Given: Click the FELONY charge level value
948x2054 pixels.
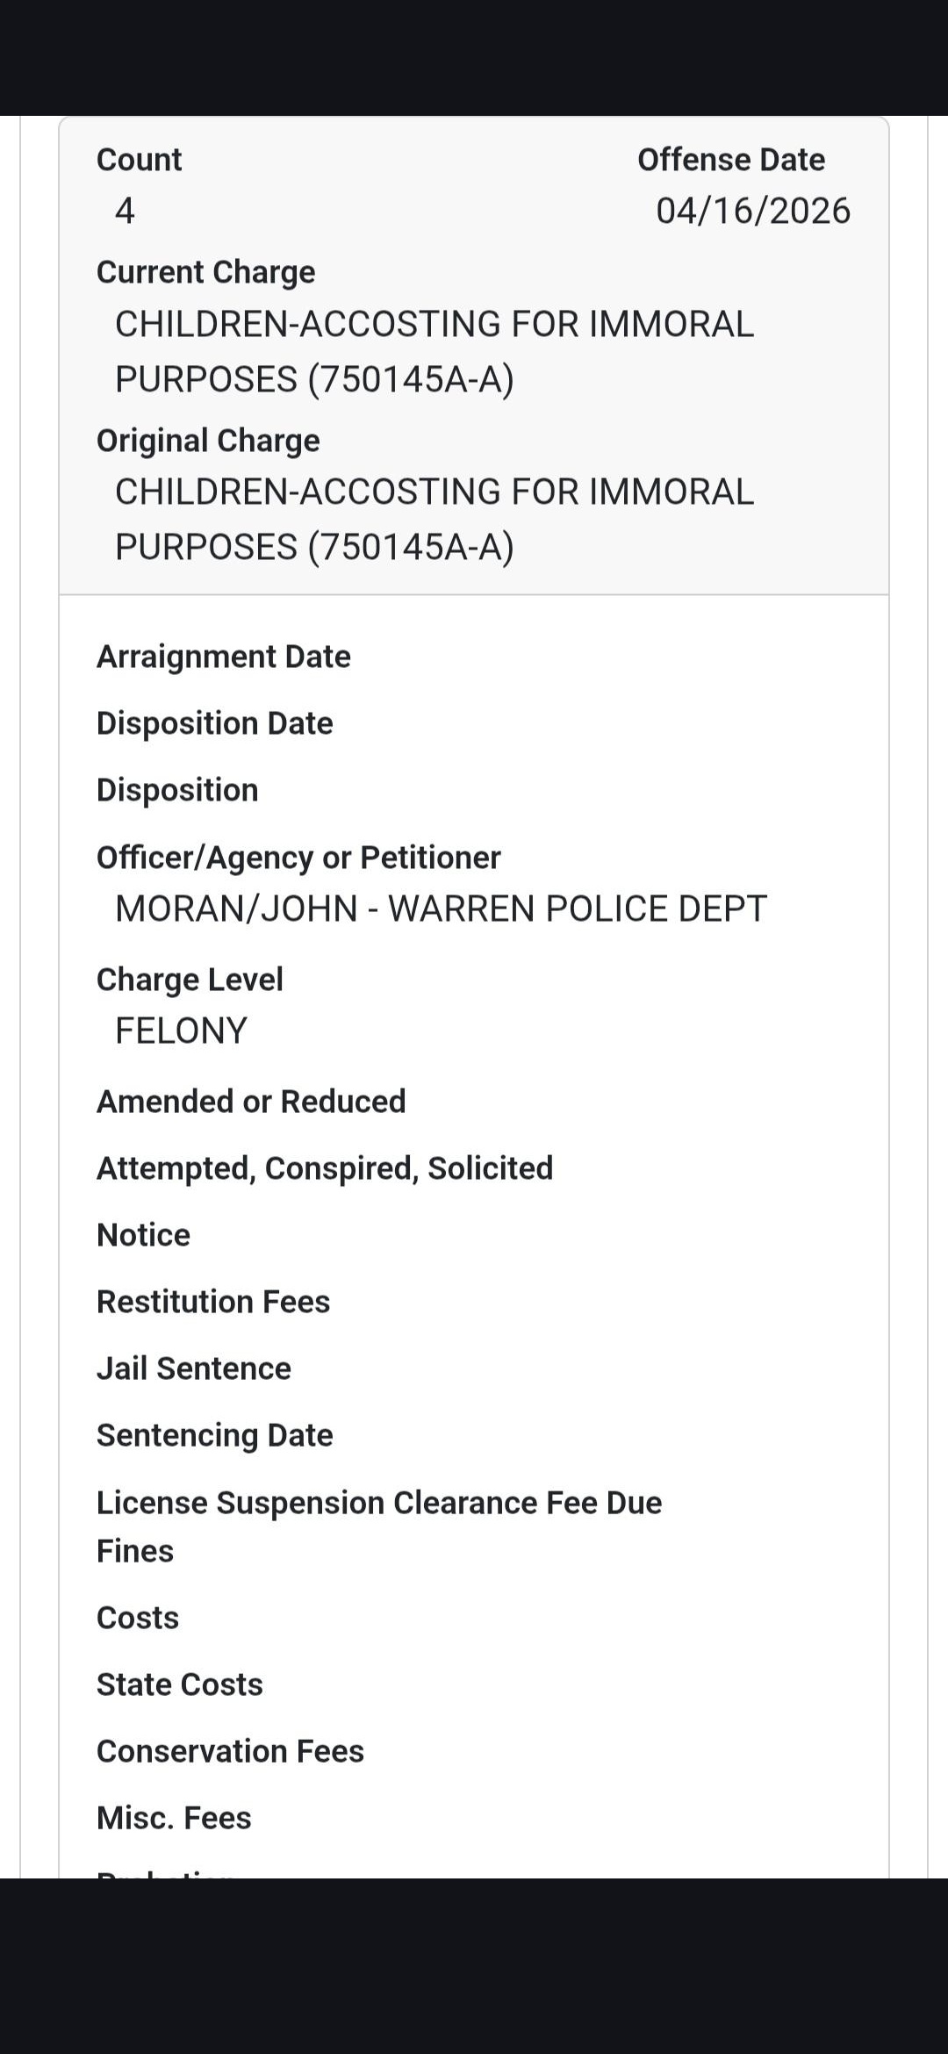Looking at the screenshot, I should click(181, 1031).
